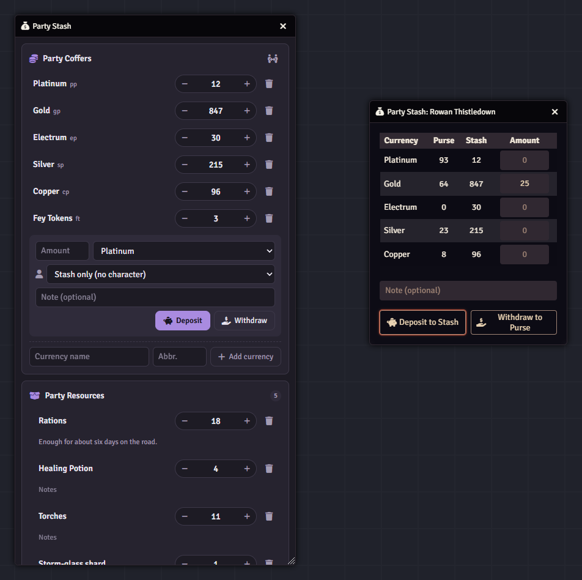This screenshot has height=580, width=582.
Task: Click Withdraw to Purse button
Action: click(514, 322)
